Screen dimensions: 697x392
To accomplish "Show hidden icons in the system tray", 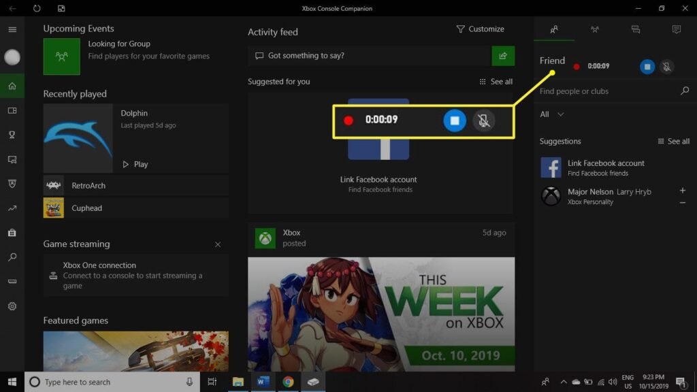I will (x=564, y=382).
